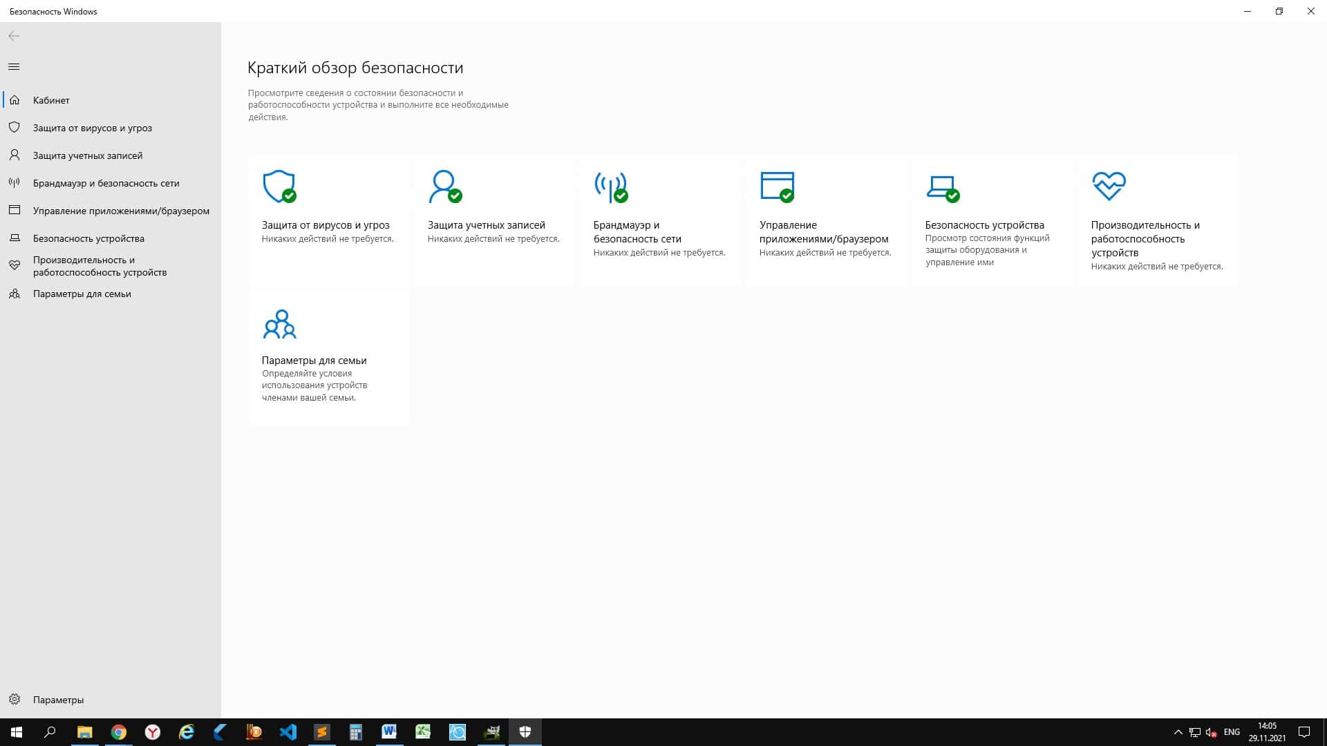
Task: Toggle the hamburger navigation menu
Action: (14, 67)
